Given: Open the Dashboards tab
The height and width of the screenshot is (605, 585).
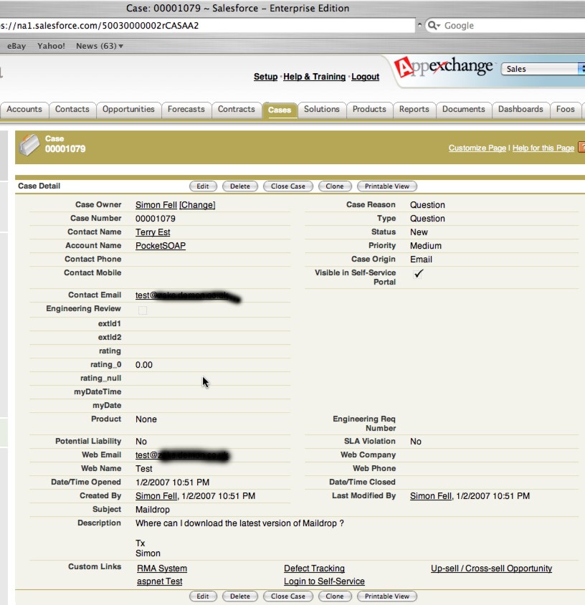Looking at the screenshot, I should (520, 109).
